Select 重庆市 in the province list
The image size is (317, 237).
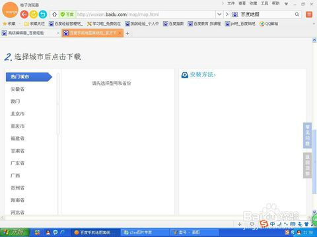pyautogui.click(x=18, y=126)
